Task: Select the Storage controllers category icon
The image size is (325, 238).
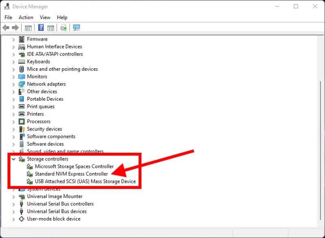Action: 22,159
